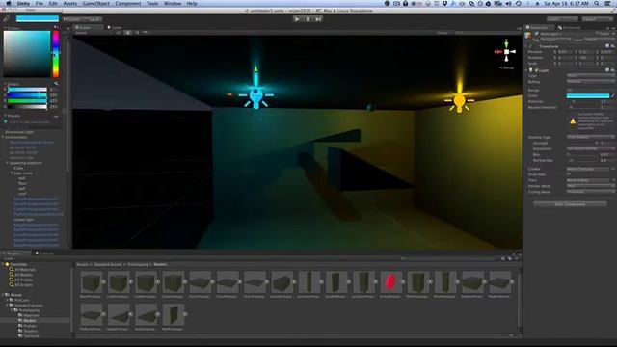617x347 pixels.
Task: Toggle scene lighting button in Scene toolbar
Action: [128, 33]
